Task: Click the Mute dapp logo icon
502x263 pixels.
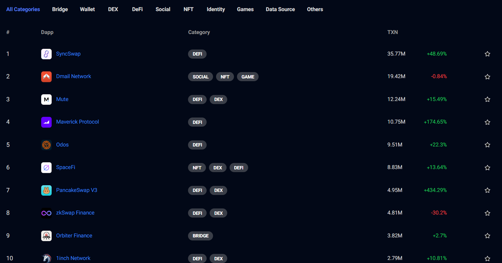Action: 46,99
